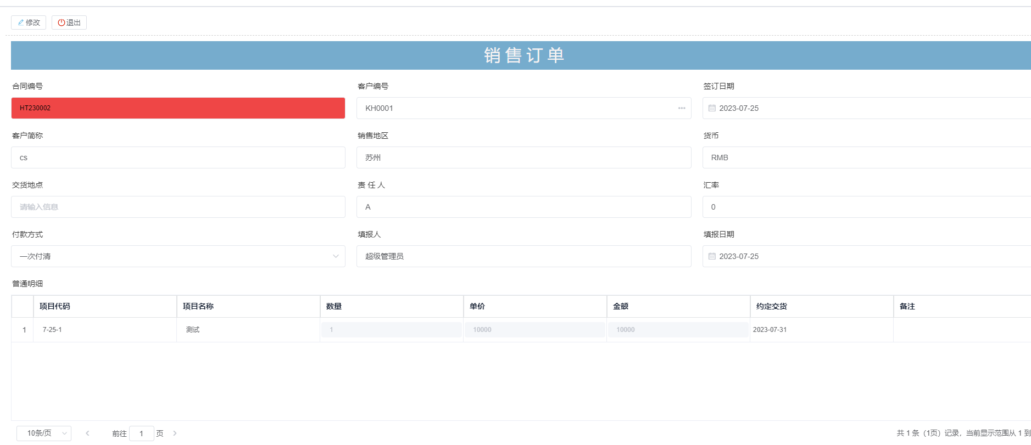Click the 货币 field showing RMB
This screenshot has width=1031, height=445.
[x=866, y=157]
